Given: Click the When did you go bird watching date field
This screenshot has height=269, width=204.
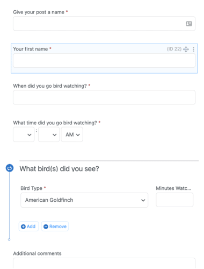Looking at the screenshot, I should tap(104, 97).
